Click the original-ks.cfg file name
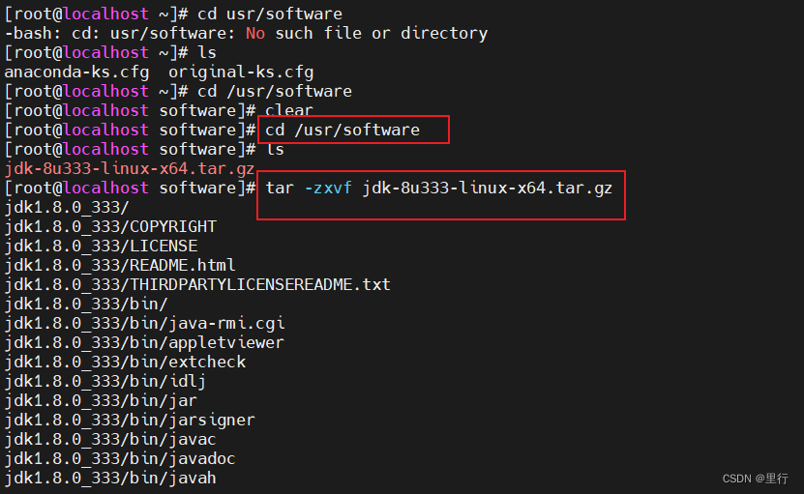This screenshot has width=804, height=494. coord(240,72)
